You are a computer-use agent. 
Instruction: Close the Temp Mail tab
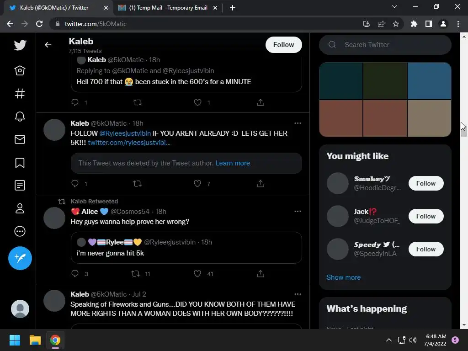pyautogui.click(x=215, y=8)
